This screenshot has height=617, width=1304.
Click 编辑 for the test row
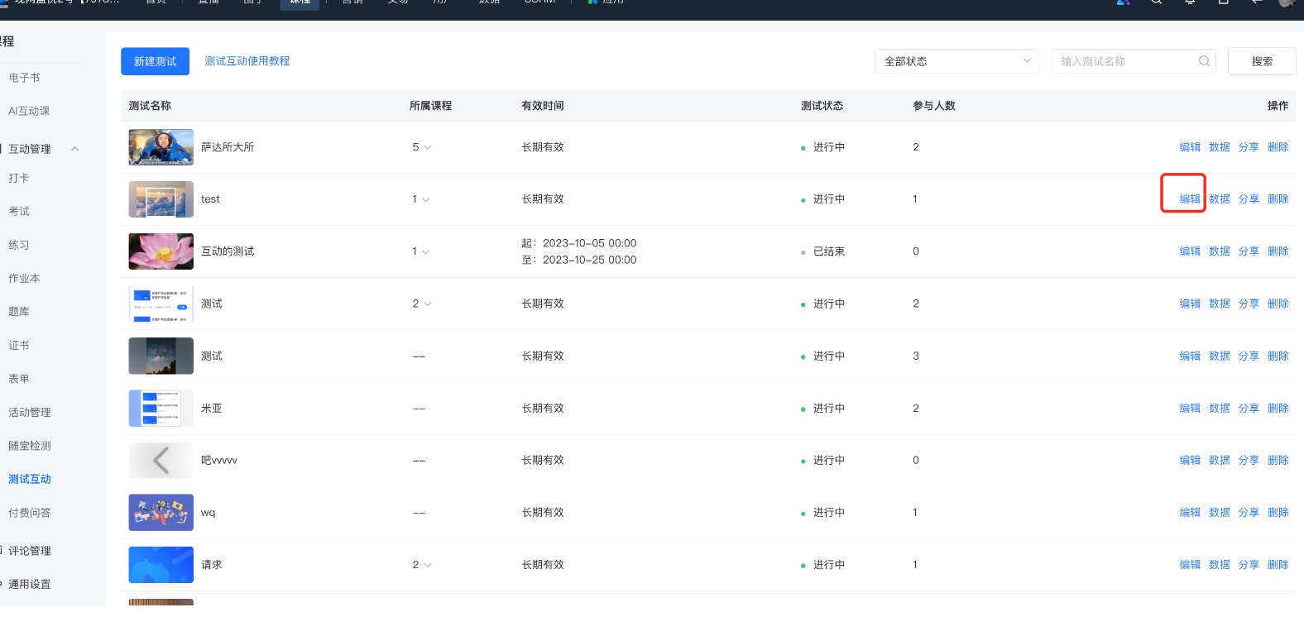click(x=1190, y=199)
